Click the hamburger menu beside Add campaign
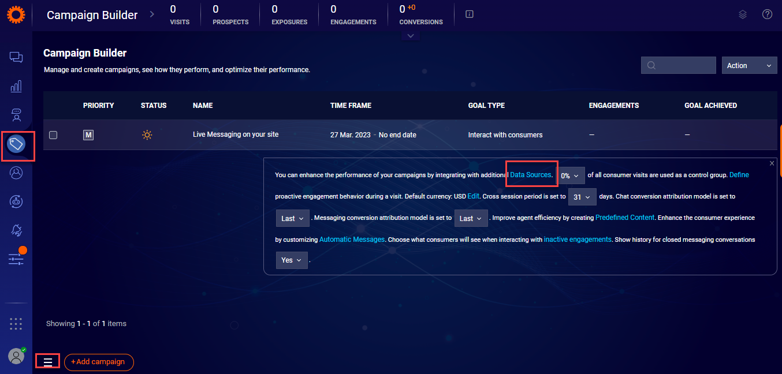Viewport: 782px width, 374px height. (x=48, y=362)
